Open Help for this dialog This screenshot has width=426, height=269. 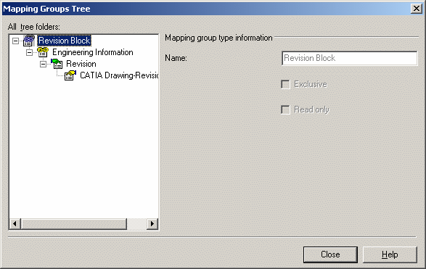tap(390, 254)
